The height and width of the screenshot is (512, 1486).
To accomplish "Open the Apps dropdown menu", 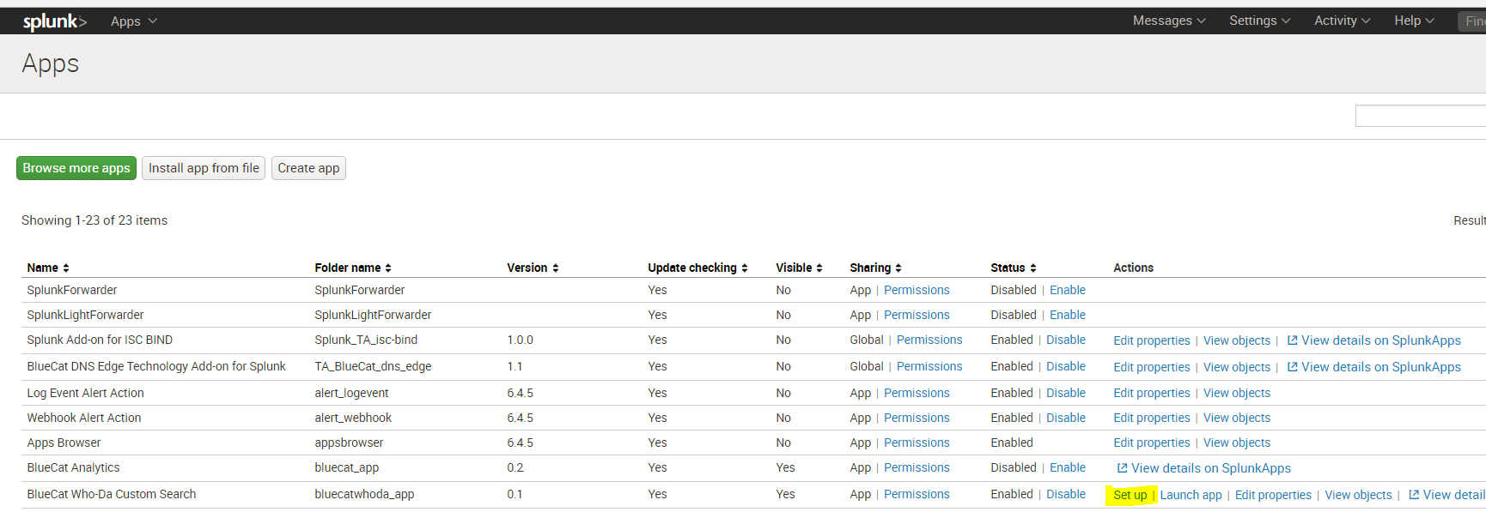I will 133,21.
